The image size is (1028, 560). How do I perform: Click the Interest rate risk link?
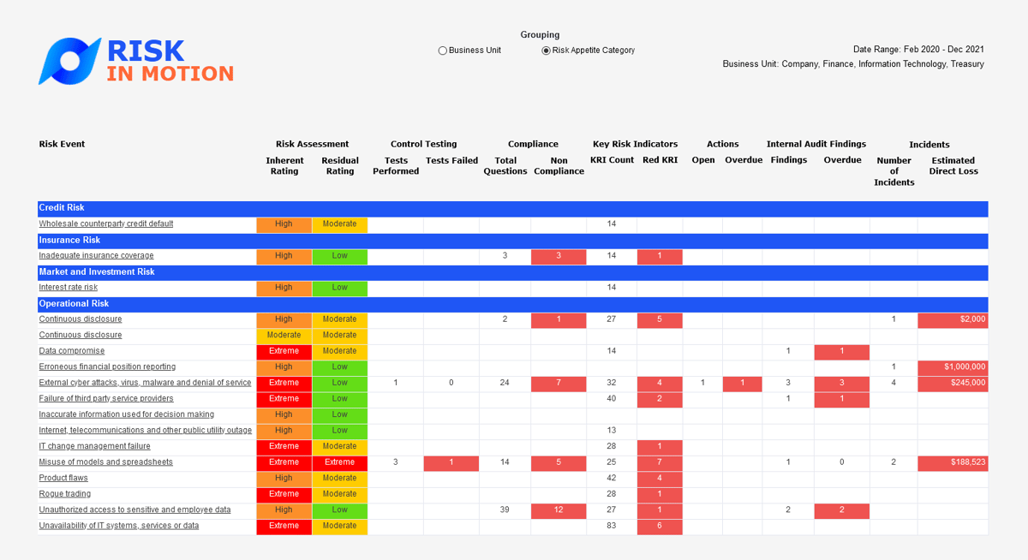69,288
